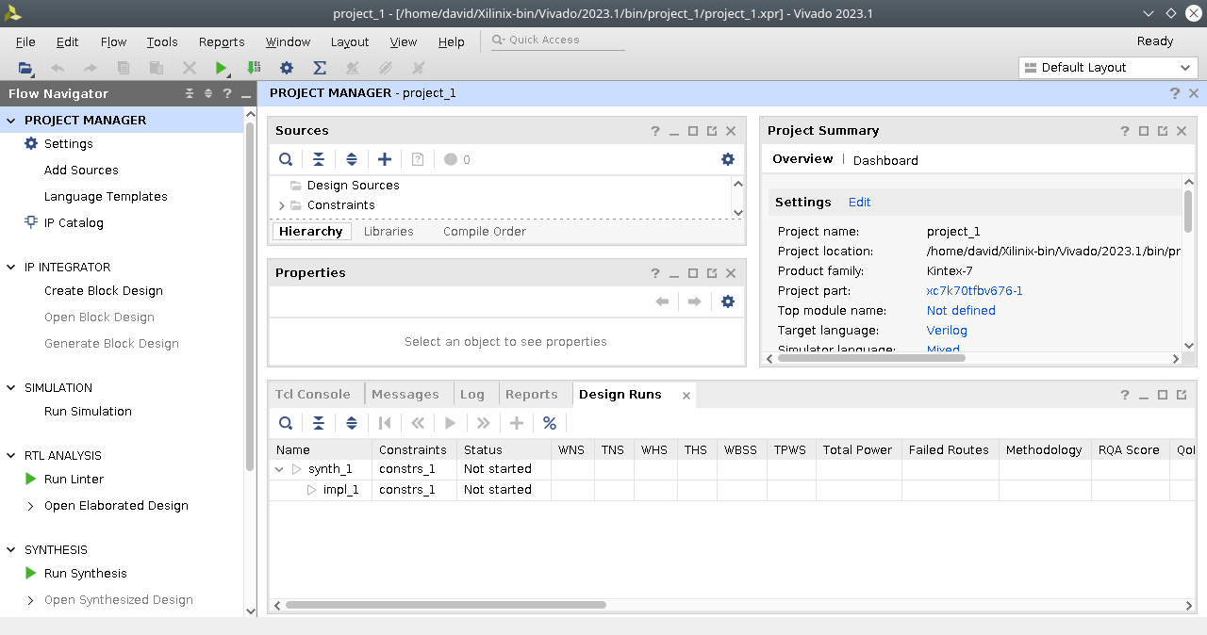Image resolution: width=1207 pixels, height=635 pixels.
Task: Click the search icon in Design Runs panel
Action: tap(286, 423)
